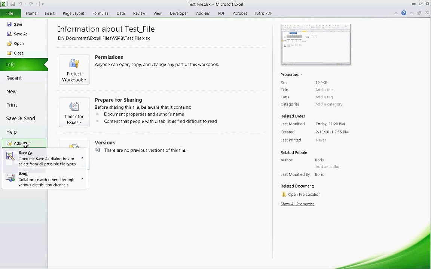431x269 pixels.
Task: Click the Save floppy icon in Backstage menu
Action: tap(9, 24)
